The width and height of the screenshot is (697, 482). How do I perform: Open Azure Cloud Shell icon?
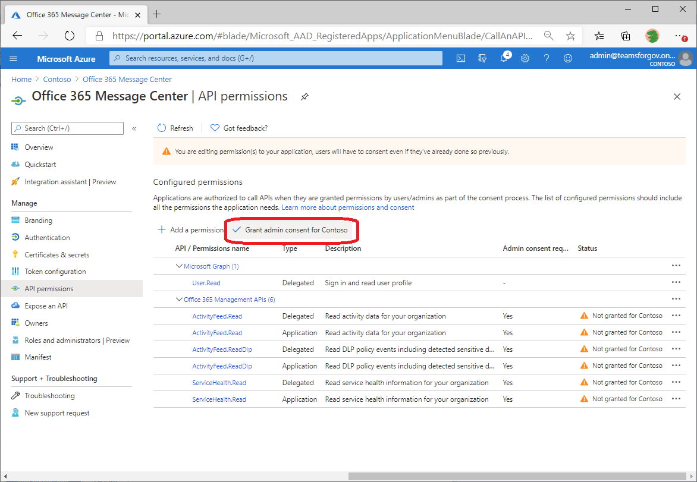[x=460, y=58]
